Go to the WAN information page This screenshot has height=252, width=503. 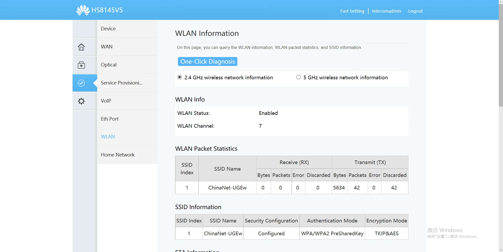point(107,47)
